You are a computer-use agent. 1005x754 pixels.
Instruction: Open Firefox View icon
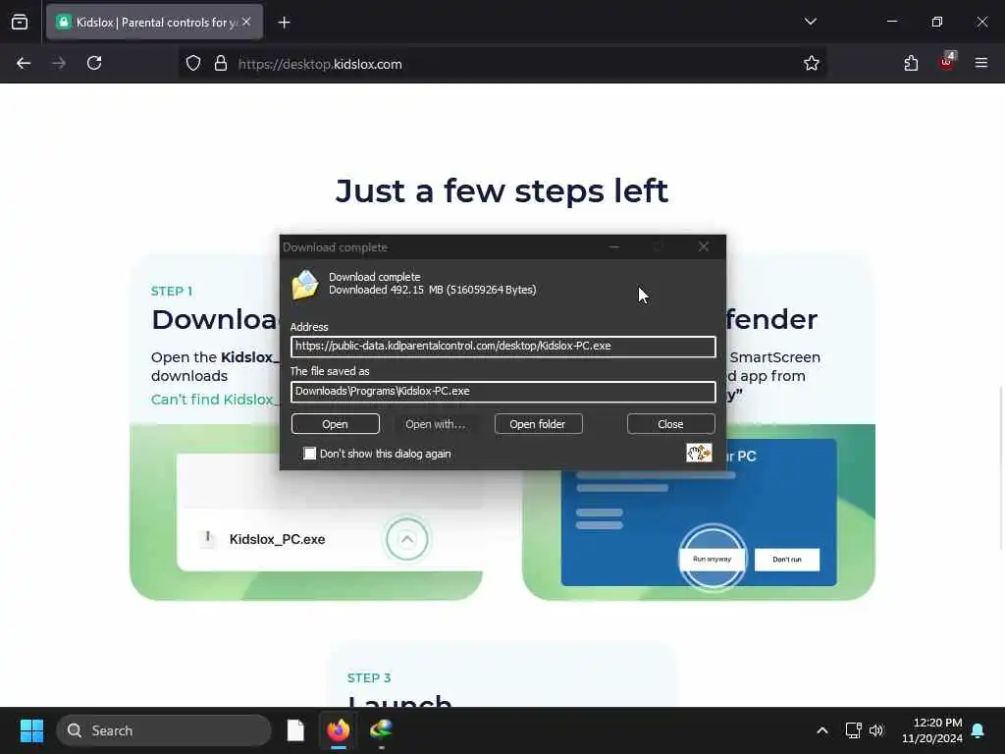20,23
